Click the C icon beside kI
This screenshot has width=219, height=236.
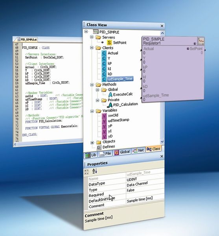pos(104,68)
